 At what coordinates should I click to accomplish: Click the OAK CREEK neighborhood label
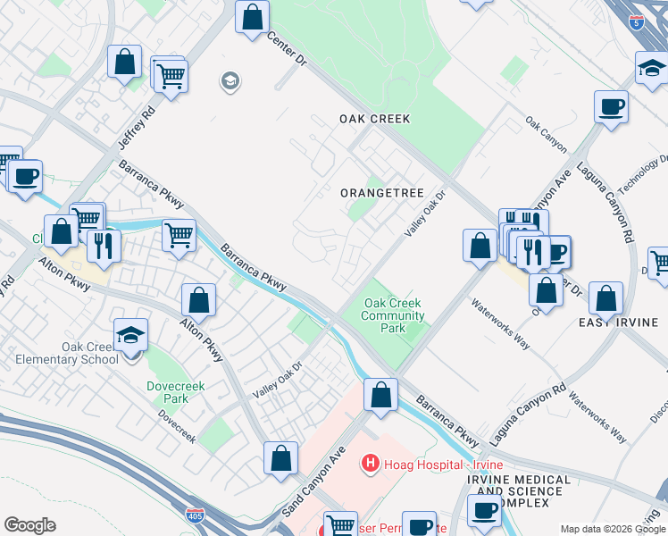(375, 119)
